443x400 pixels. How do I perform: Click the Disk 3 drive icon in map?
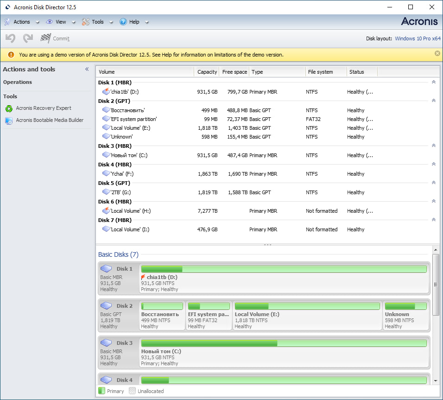[106, 343]
